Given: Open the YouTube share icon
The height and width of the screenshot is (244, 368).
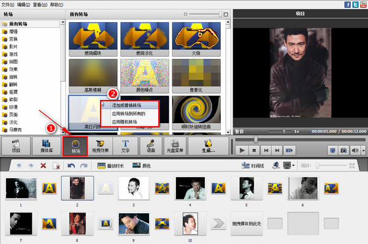Looking at the screenshot, I should (x=363, y=4).
